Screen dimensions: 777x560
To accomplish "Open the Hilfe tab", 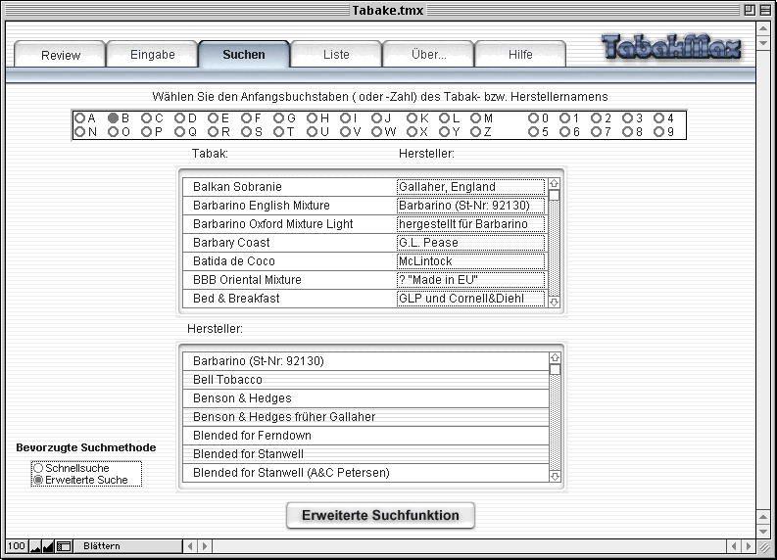I will 520,55.
